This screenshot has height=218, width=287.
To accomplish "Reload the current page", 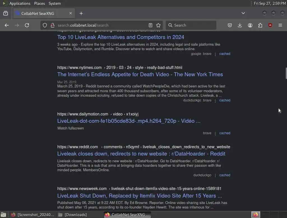I will (x=27, y=25).
